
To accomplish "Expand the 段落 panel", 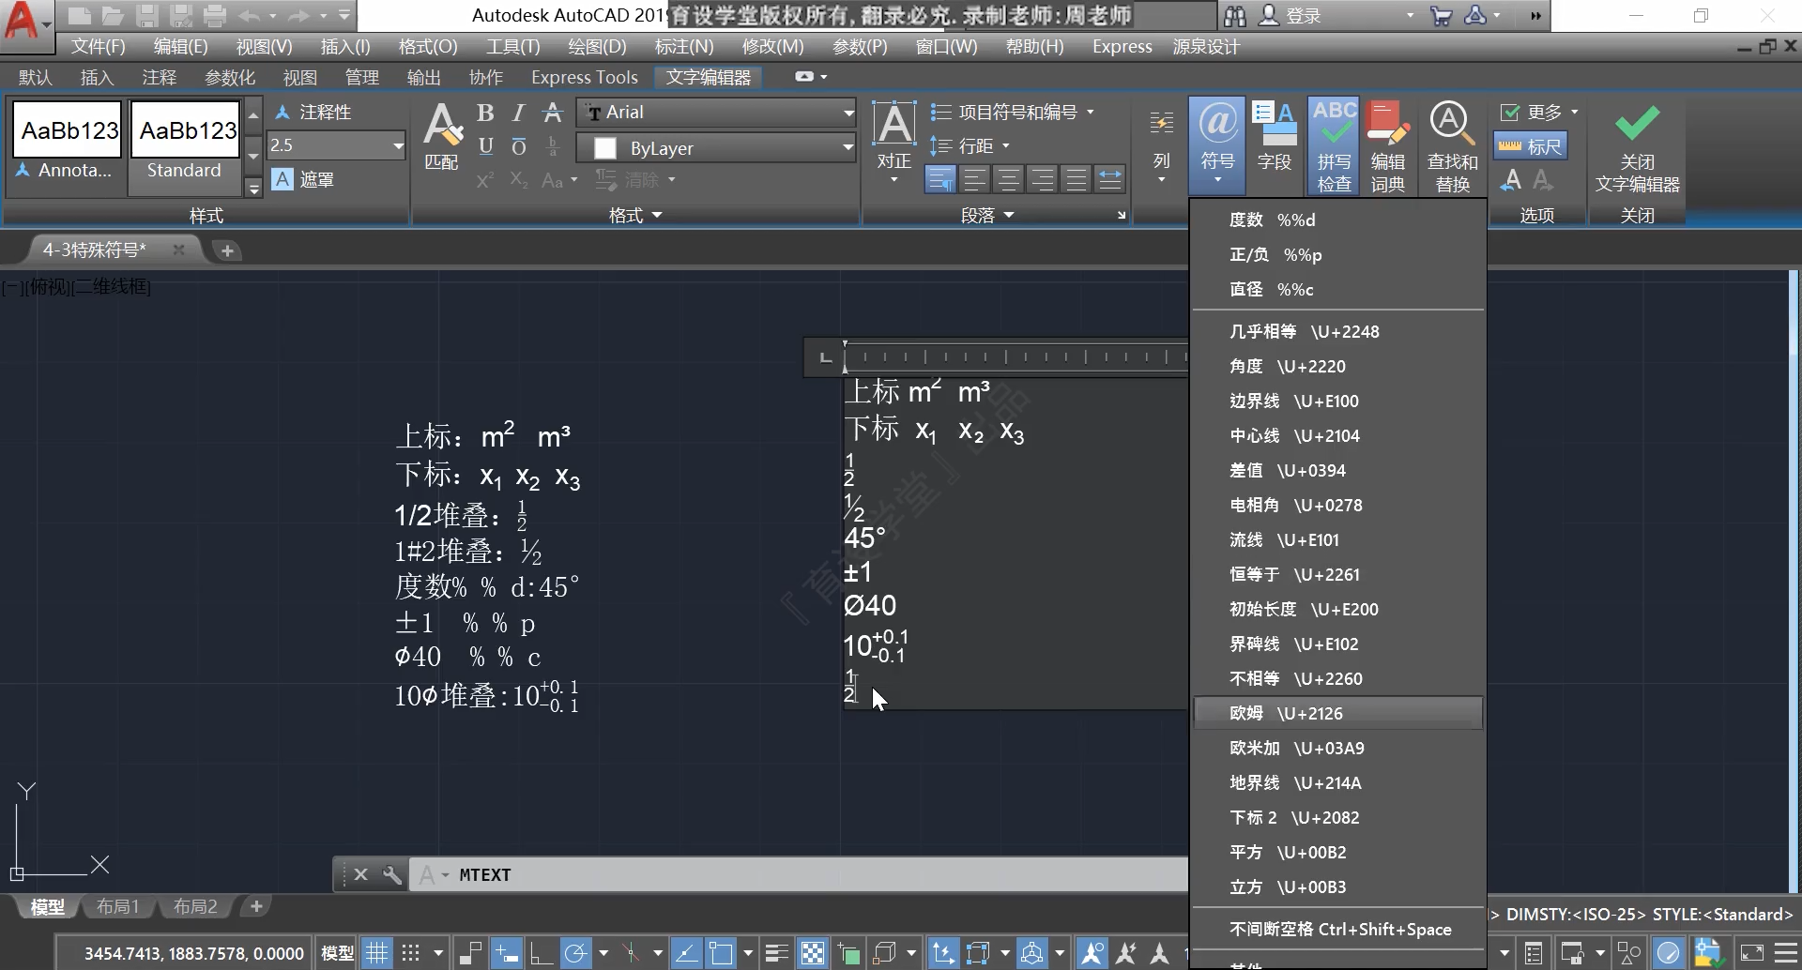I will tap(987, 216).
